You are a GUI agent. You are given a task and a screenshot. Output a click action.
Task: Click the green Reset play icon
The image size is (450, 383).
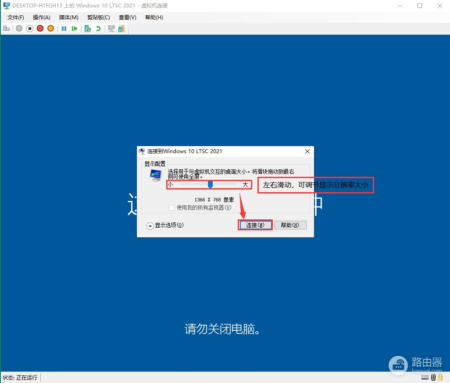click(74, 29)
